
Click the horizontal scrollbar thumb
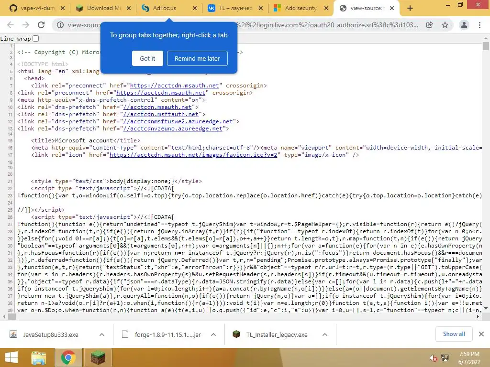(x=12, y=316)
